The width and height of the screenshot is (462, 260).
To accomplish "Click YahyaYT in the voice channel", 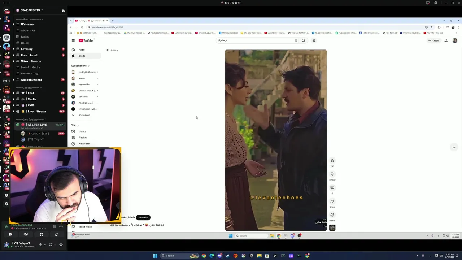I will point(36,139).
